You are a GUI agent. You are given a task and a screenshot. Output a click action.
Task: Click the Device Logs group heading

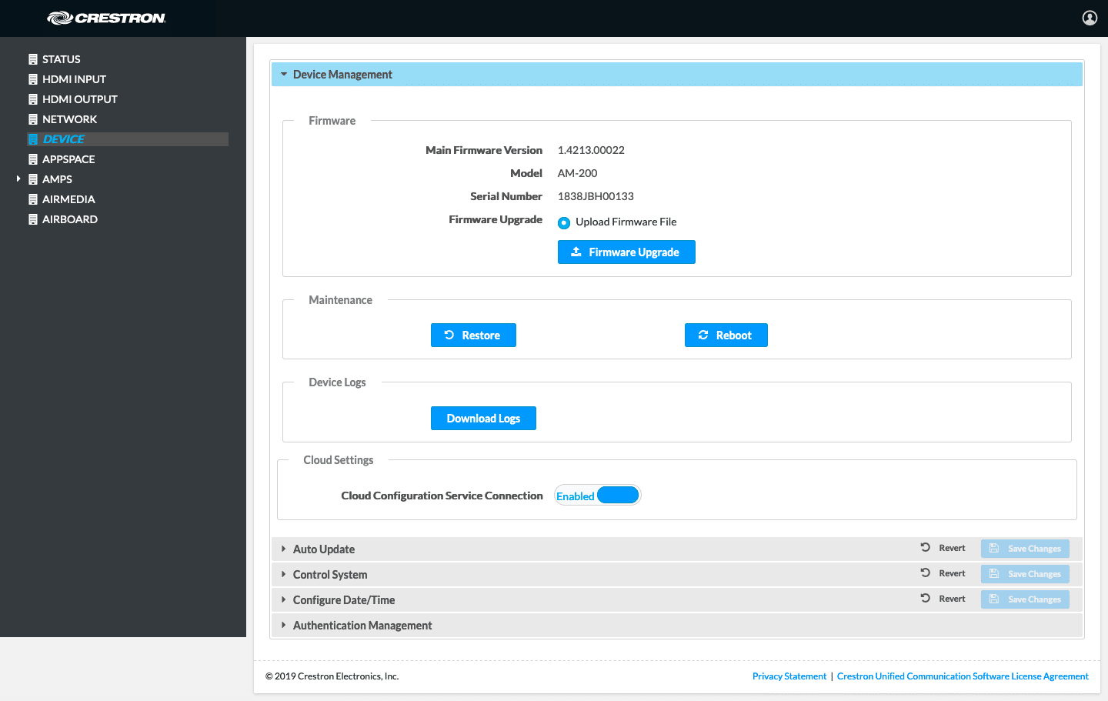click(337, 382)
